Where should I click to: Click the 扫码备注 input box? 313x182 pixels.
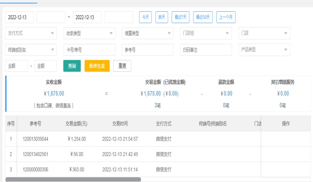tap(206, 50)
